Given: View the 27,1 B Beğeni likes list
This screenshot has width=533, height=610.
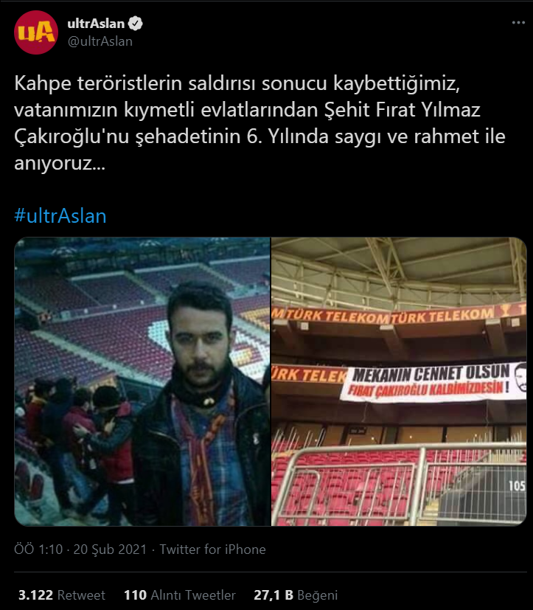Looking at the screenshot, I should [x=296, y=595].
